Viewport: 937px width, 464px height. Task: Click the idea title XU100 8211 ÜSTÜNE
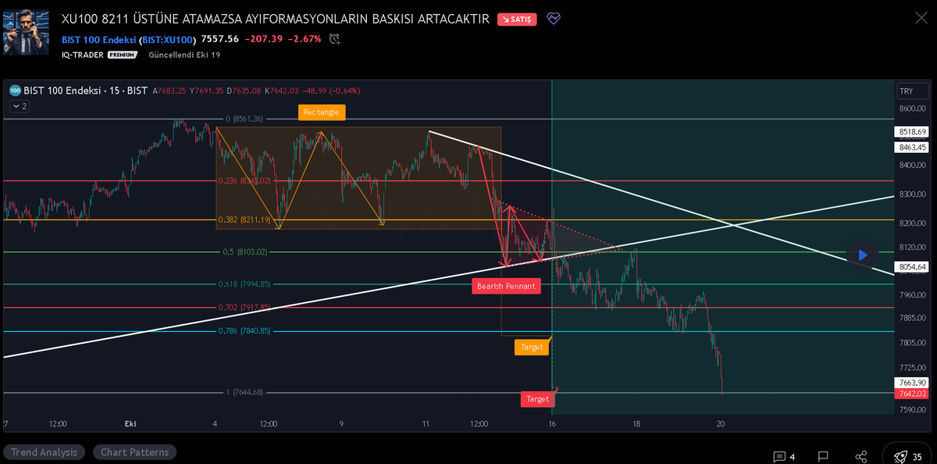[276, 19]
